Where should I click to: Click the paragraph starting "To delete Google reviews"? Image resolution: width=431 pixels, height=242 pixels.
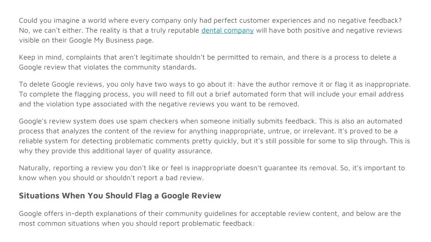(x=215, y=94)
